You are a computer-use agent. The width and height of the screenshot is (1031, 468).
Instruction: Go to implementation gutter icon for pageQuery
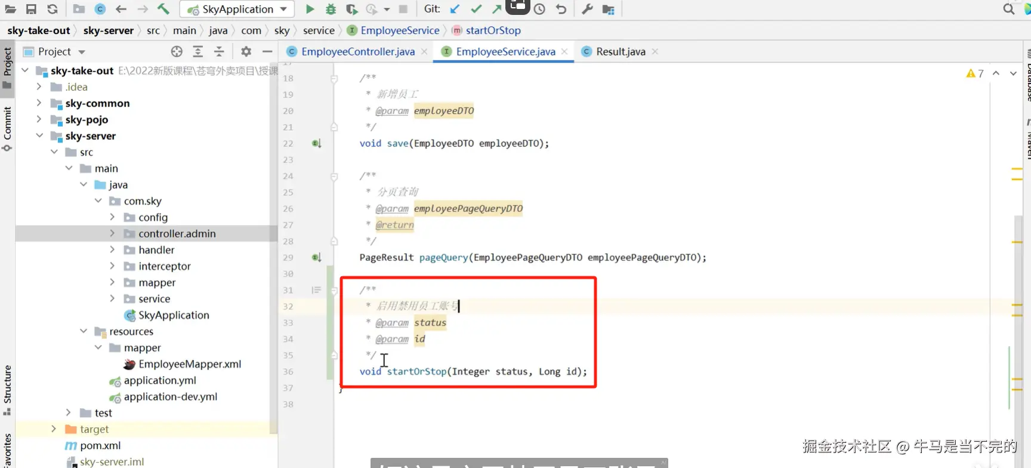click(x=316, y=257)
